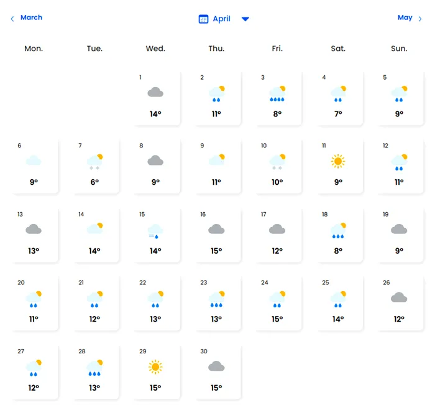Select the April 6 day card
Screen dimensions: 435x405
[x=34, y=165]
